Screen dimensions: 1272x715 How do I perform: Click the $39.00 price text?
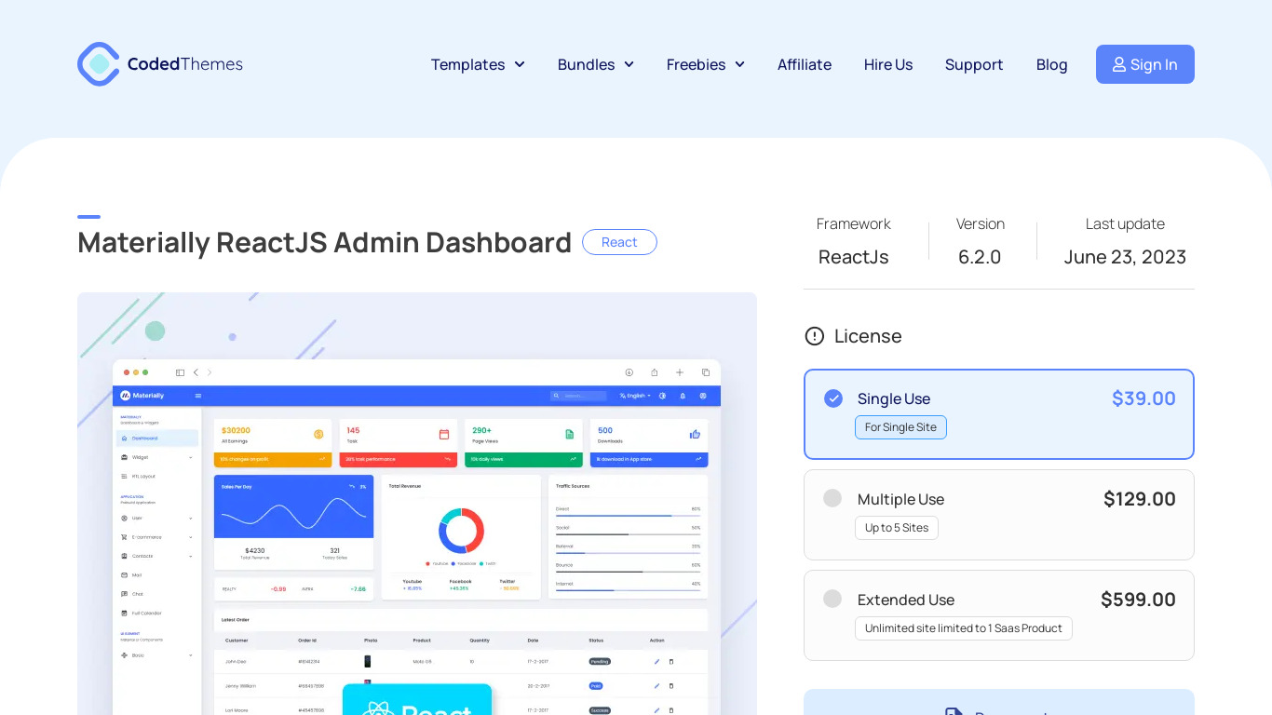click(1143, 398)
